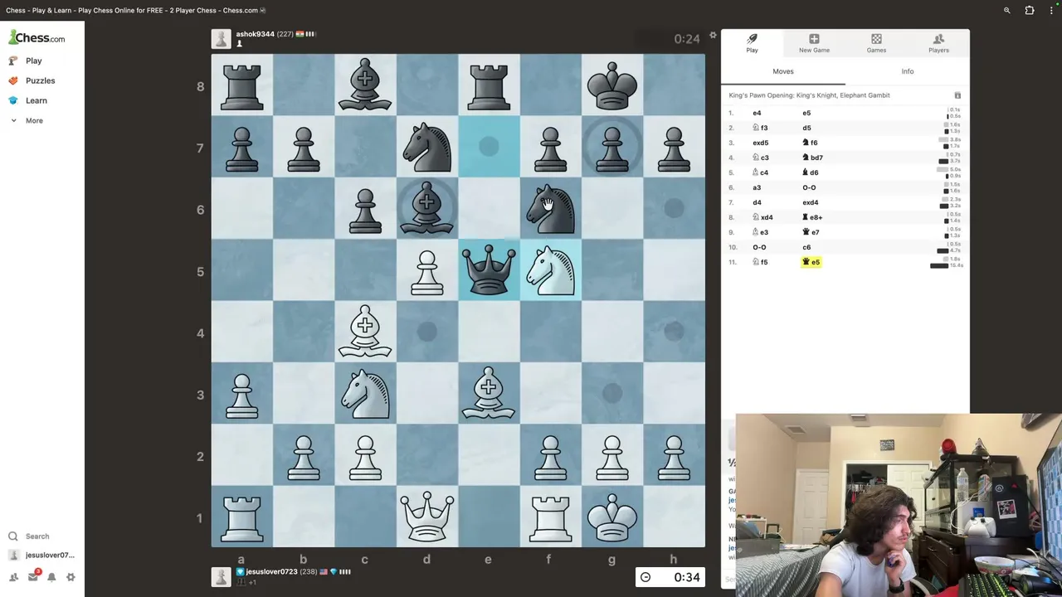The image size is (1062, 597).
Task: Open the notifications bell icon
Action: point(51,577)
